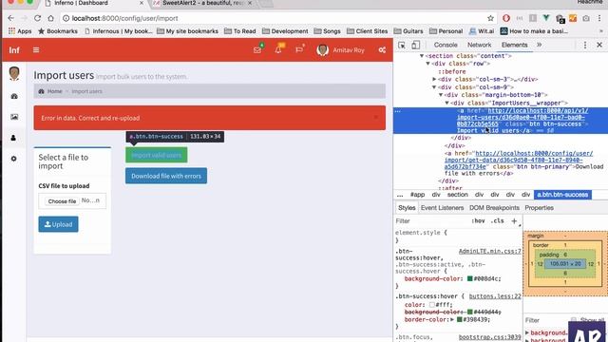Image resolution: width=608 pixels, height=342 pixels.
Task: Dismiss the red error alert
Action: [x=376, y=117]
